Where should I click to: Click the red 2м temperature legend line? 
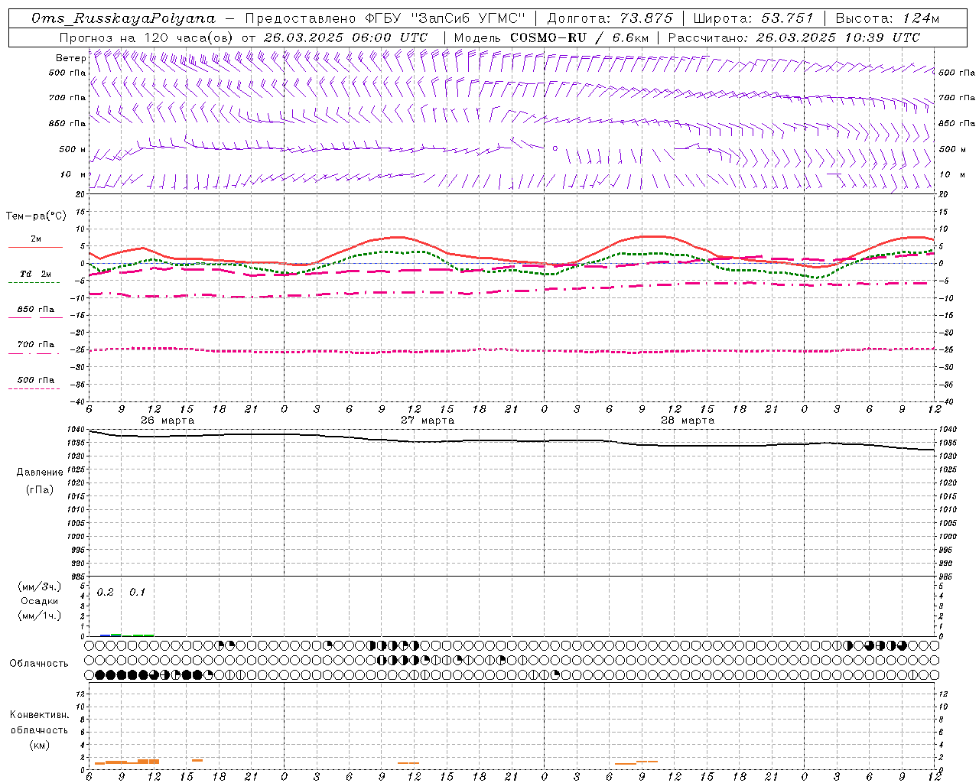(x=35, y=247)
